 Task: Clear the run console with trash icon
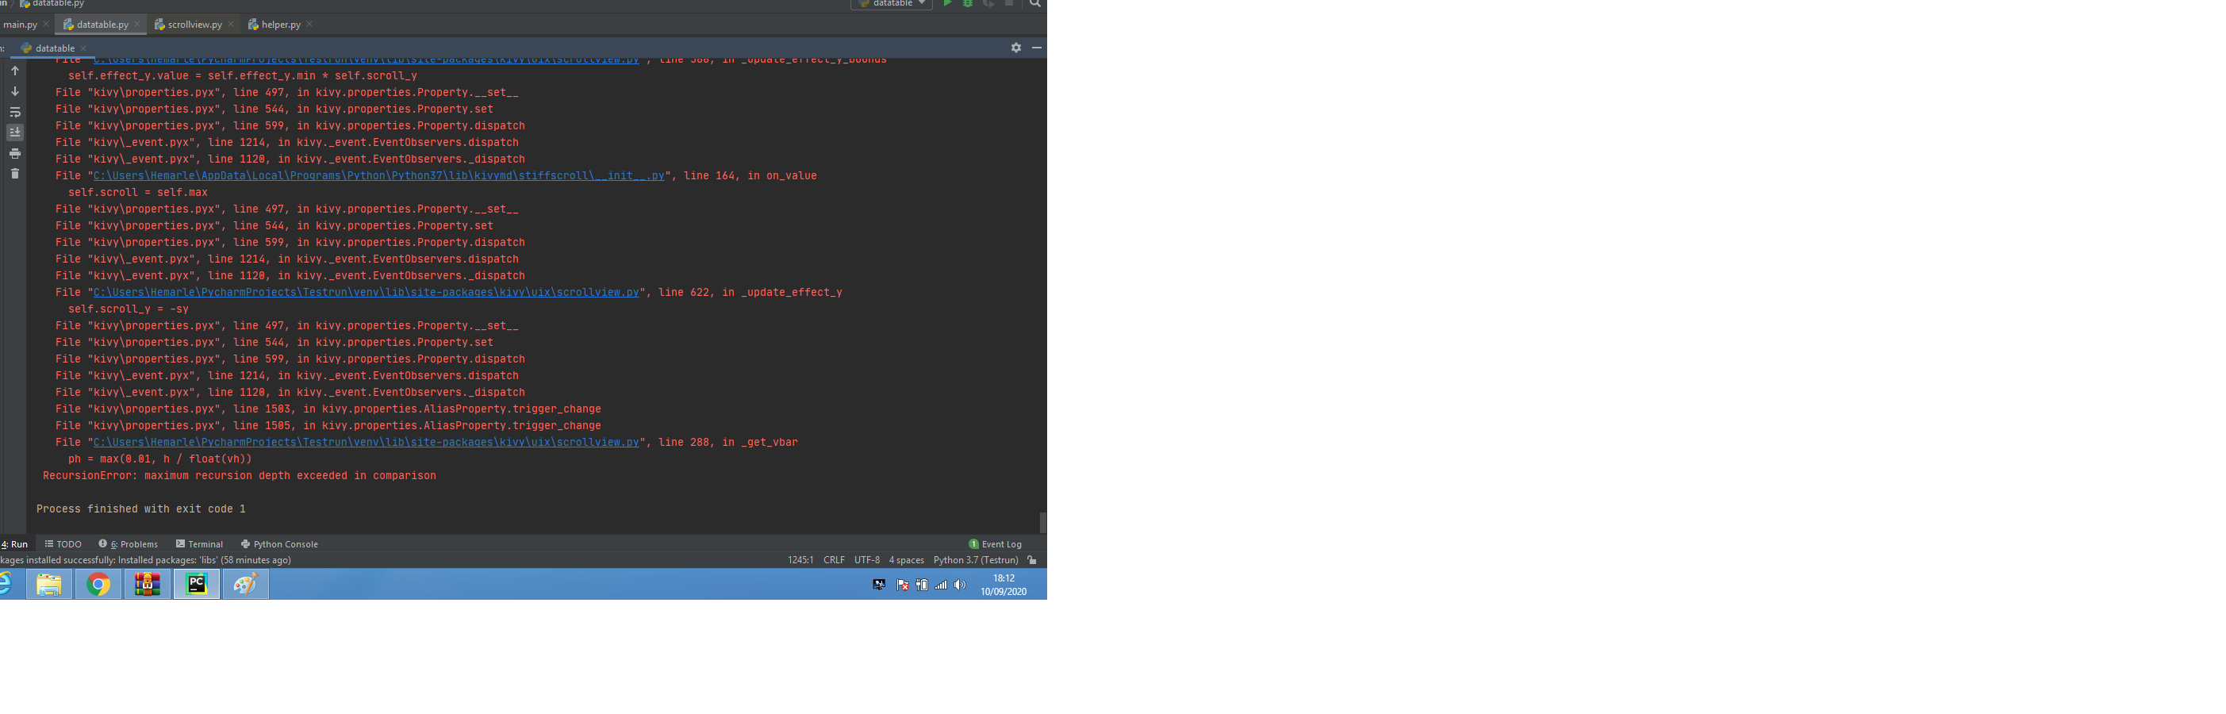15,173
